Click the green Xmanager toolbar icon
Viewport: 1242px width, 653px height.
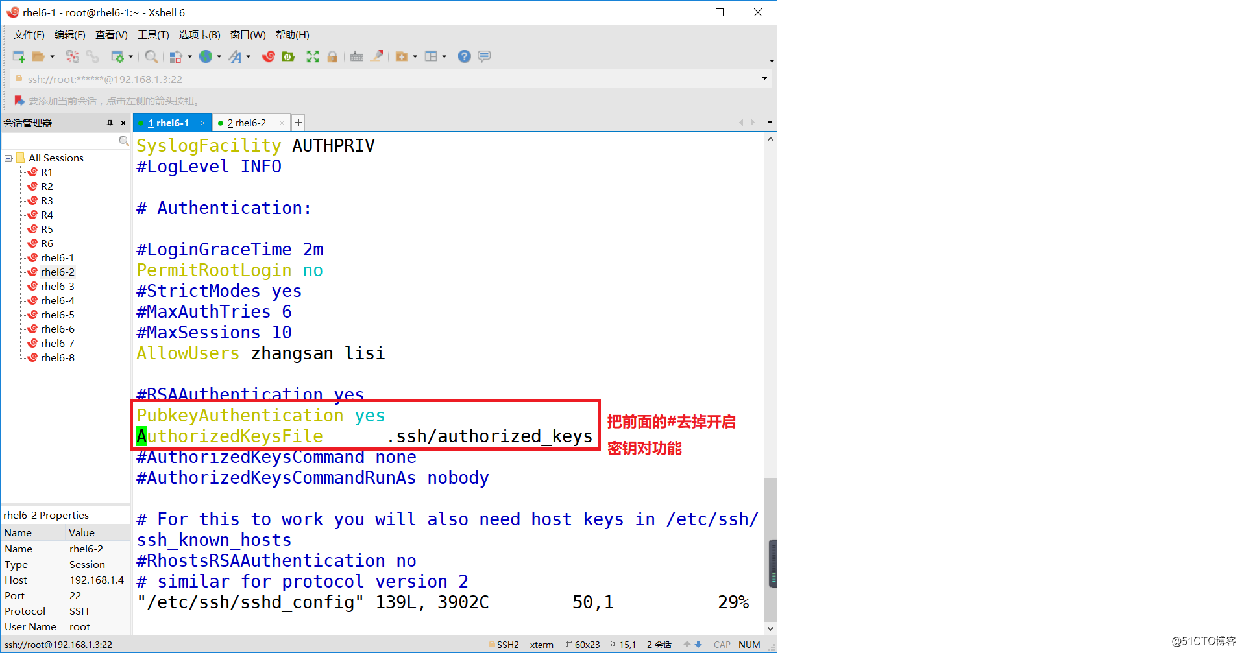point(288,56)
